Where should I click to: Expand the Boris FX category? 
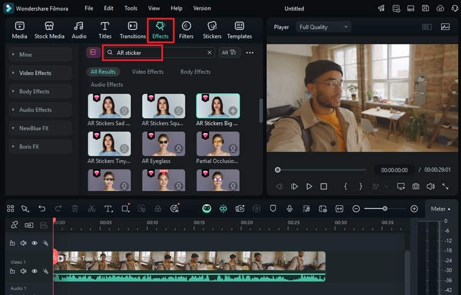40,146
